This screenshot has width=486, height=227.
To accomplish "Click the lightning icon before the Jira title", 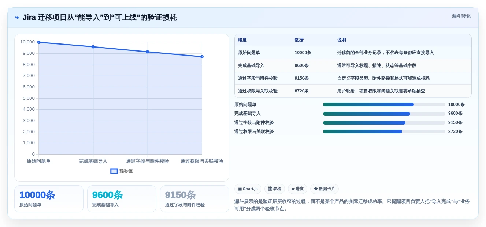I will [17, 18].
